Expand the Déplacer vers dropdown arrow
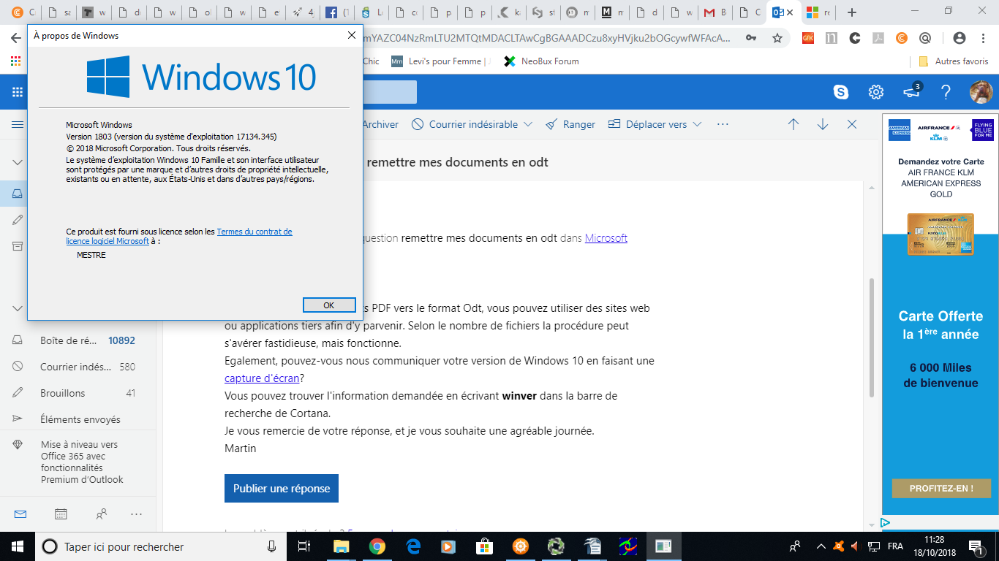The width and height of the screenshot is (999, 561). pyautogui.click(x=697, y=125)
